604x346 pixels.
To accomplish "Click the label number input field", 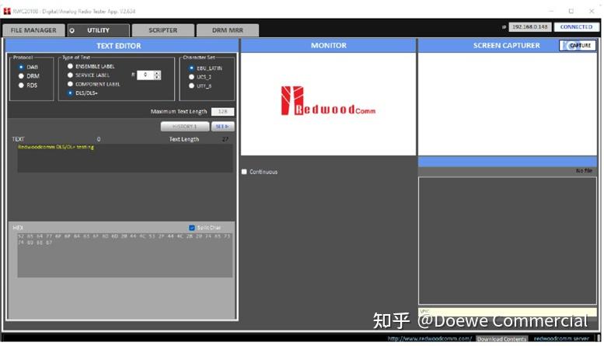I will pyautogui.click(x=145, y=75).
